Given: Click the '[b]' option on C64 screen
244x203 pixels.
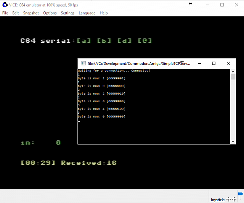Looking at the screenshot, I should (104, 41).
